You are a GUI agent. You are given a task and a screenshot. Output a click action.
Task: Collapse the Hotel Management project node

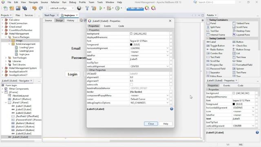2,33
